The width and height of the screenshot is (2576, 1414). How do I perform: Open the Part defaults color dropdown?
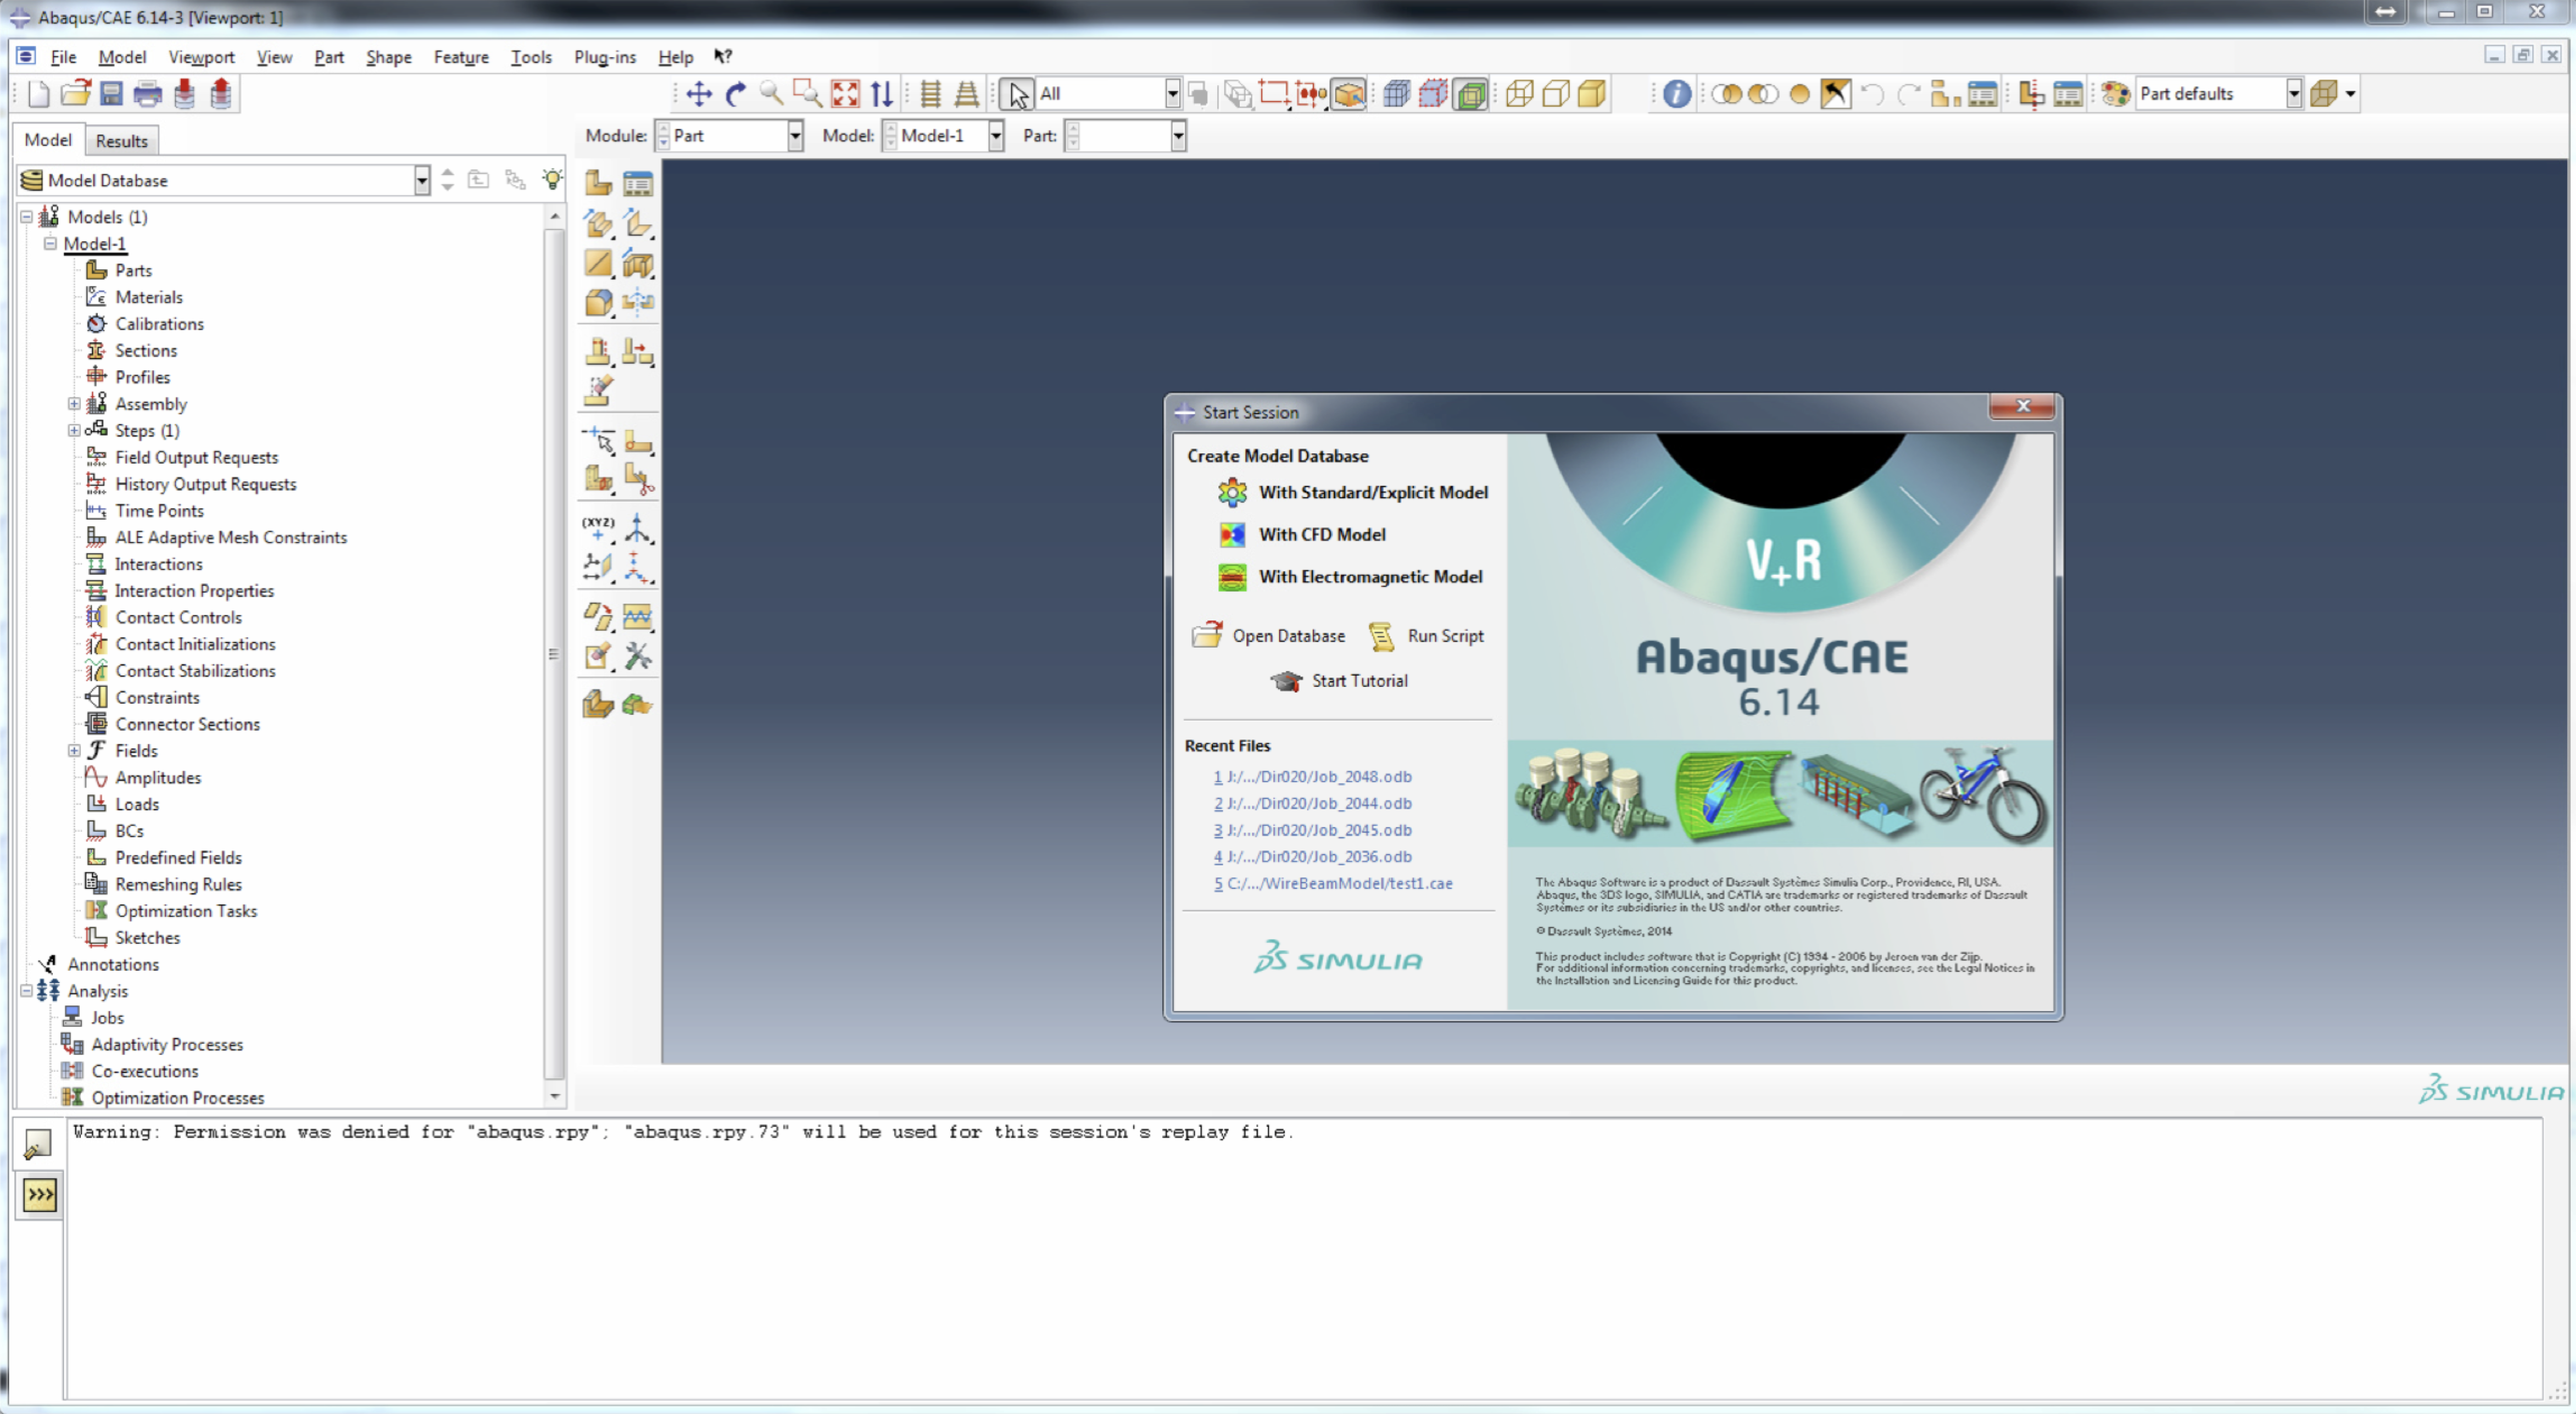click(x=2293, y=94)
